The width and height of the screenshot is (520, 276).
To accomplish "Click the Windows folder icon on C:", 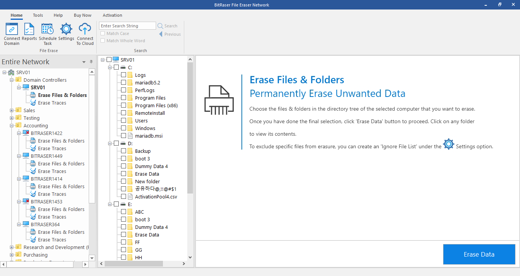I will pyautogui.click(x=130, y=128).
